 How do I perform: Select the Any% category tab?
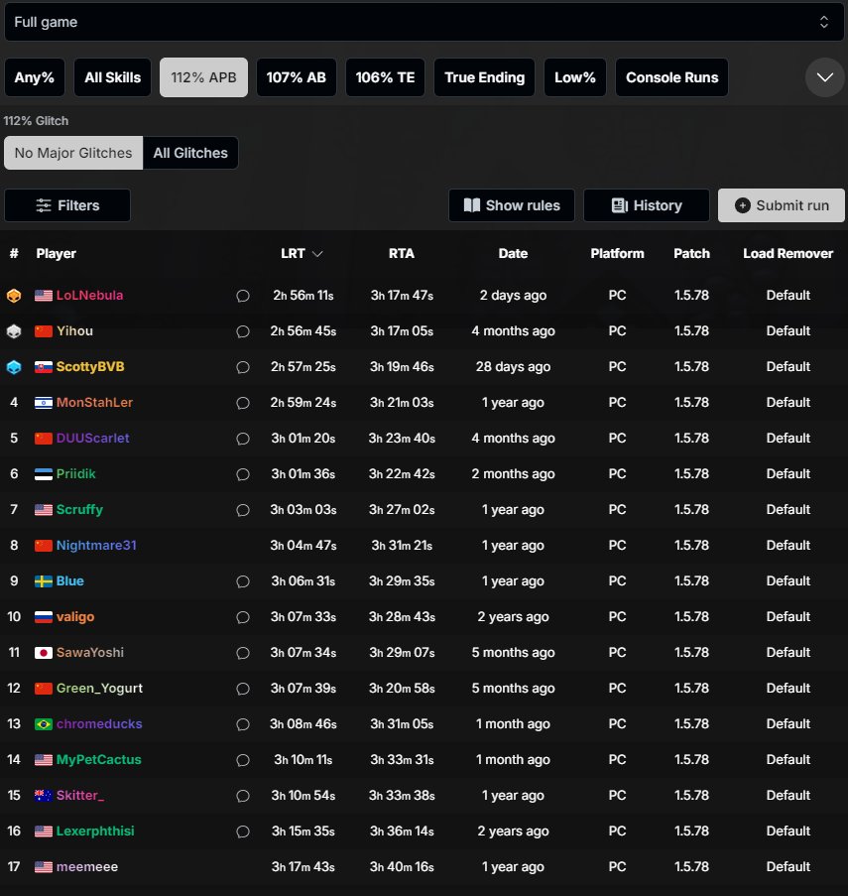(x=35, y=77)
